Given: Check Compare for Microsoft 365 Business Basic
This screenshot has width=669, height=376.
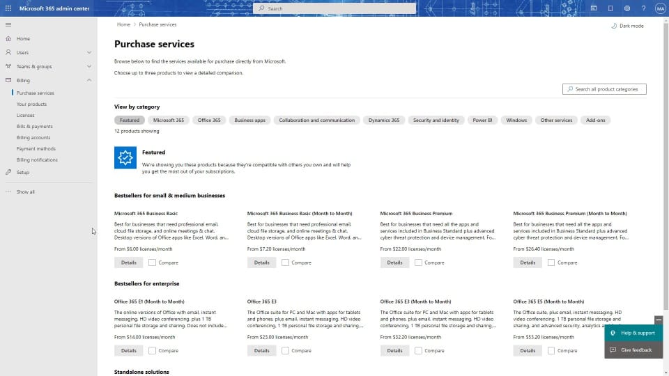Looking at the screenshot, I should coord(152,263).
